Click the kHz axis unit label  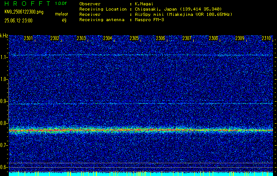(4, 36)
